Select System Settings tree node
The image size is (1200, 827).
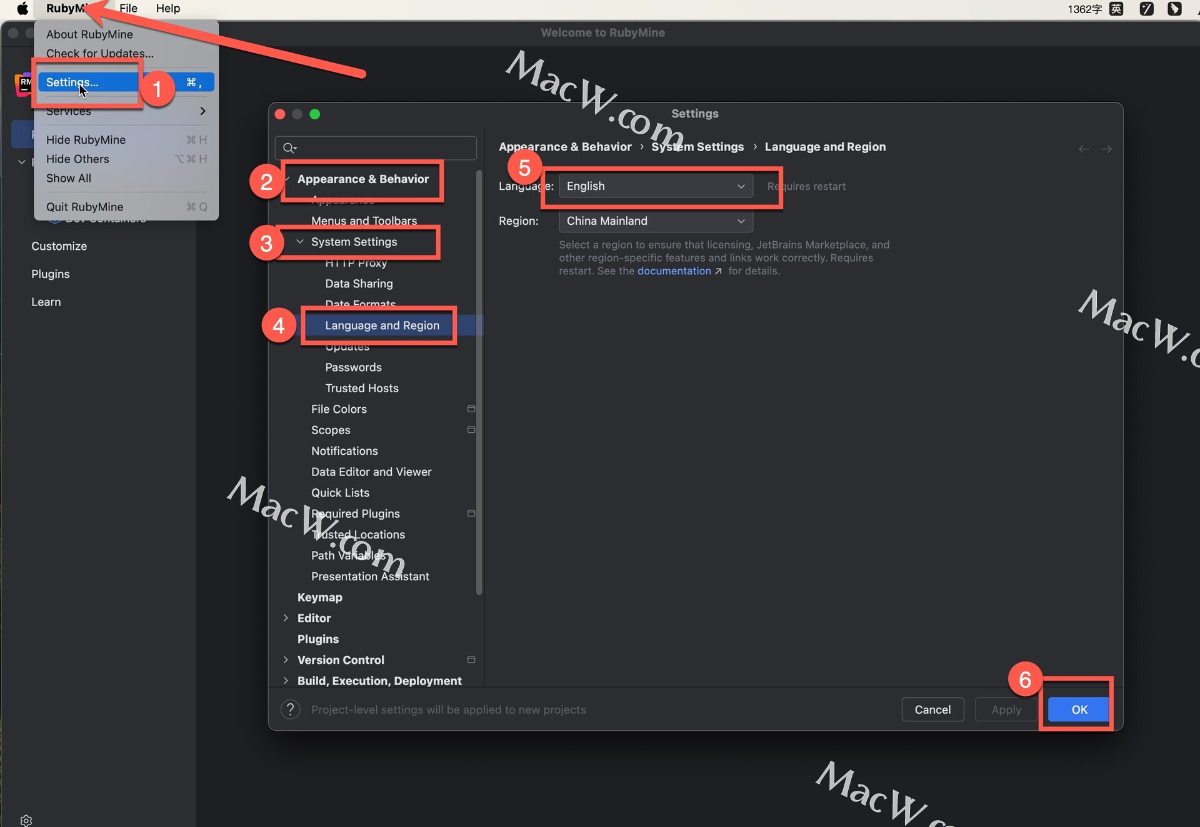[354, 242]
